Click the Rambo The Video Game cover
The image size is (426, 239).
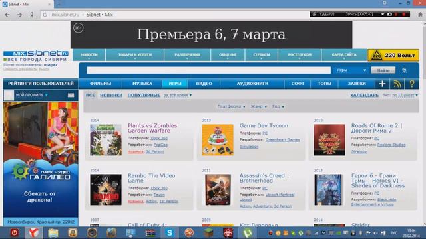click(x=106, y=190)
